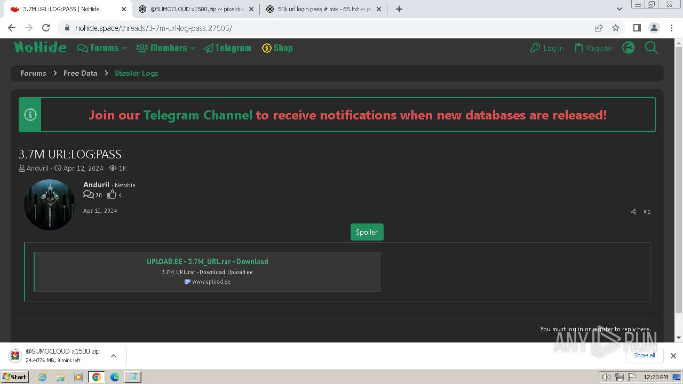The height and width of the screenshot is (384, 683).
Task: Reload the page with the refresh icon
Action: [46, 28]
